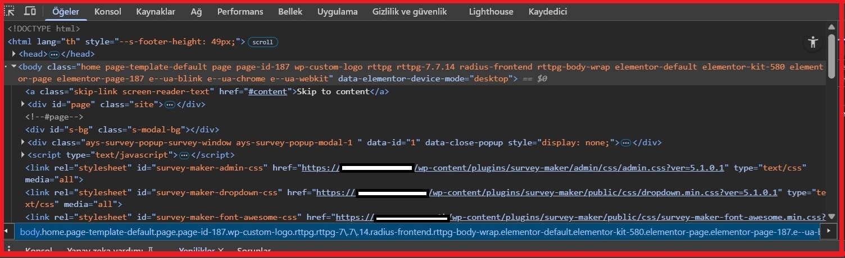The image size is (845, 258).
Task: Click the breadcrumb right arrow
Action: click(829, 232)
